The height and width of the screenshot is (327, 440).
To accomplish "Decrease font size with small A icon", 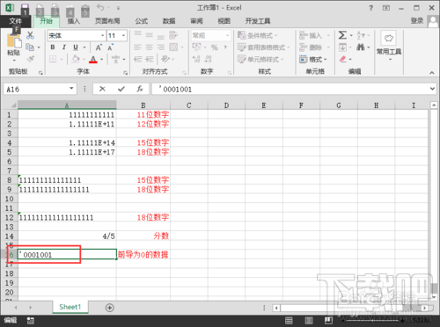I will click(110, 47).
